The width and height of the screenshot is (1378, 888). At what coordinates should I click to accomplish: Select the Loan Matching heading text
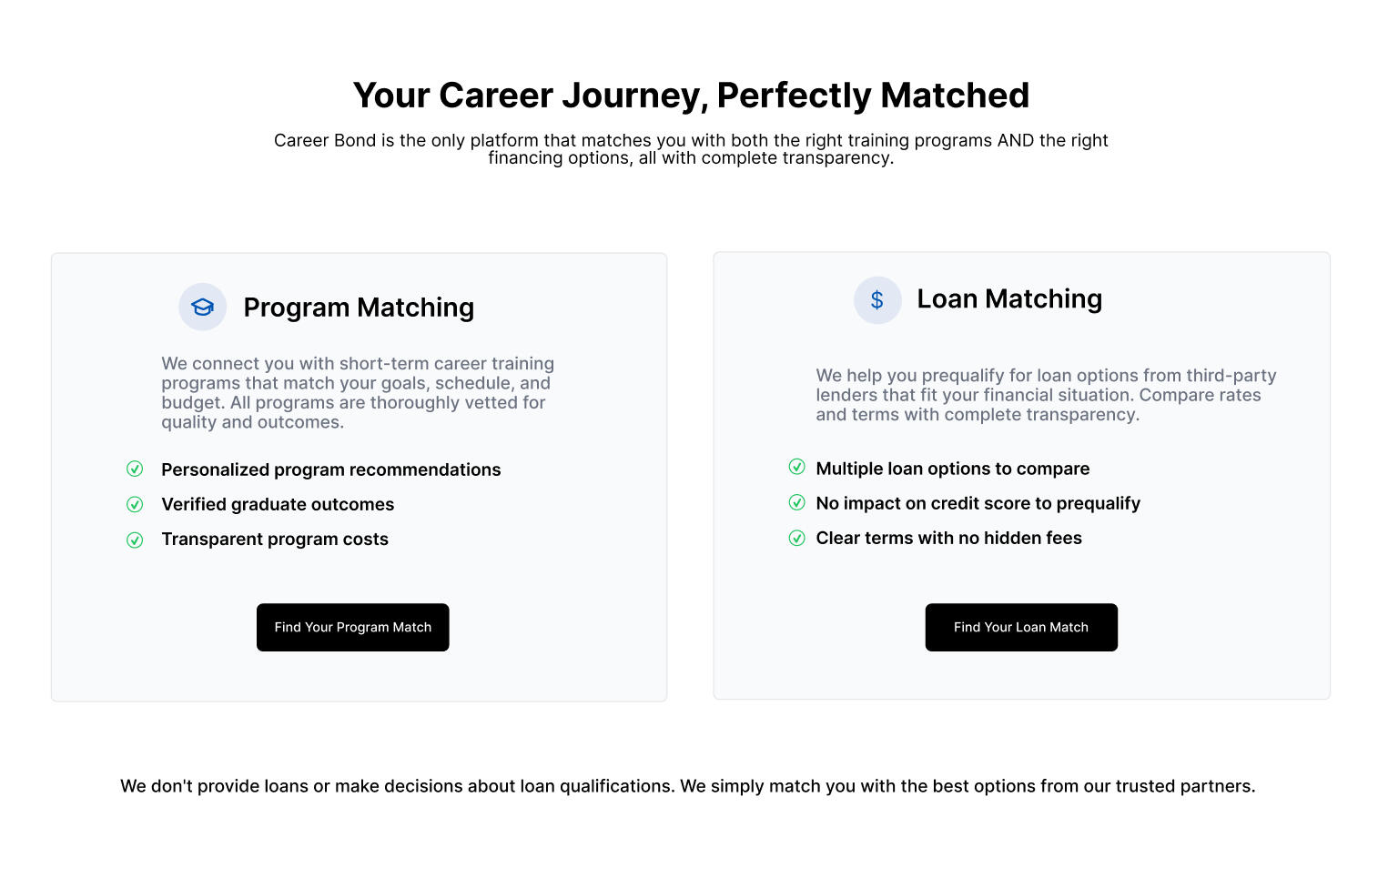pos(1009,299)
